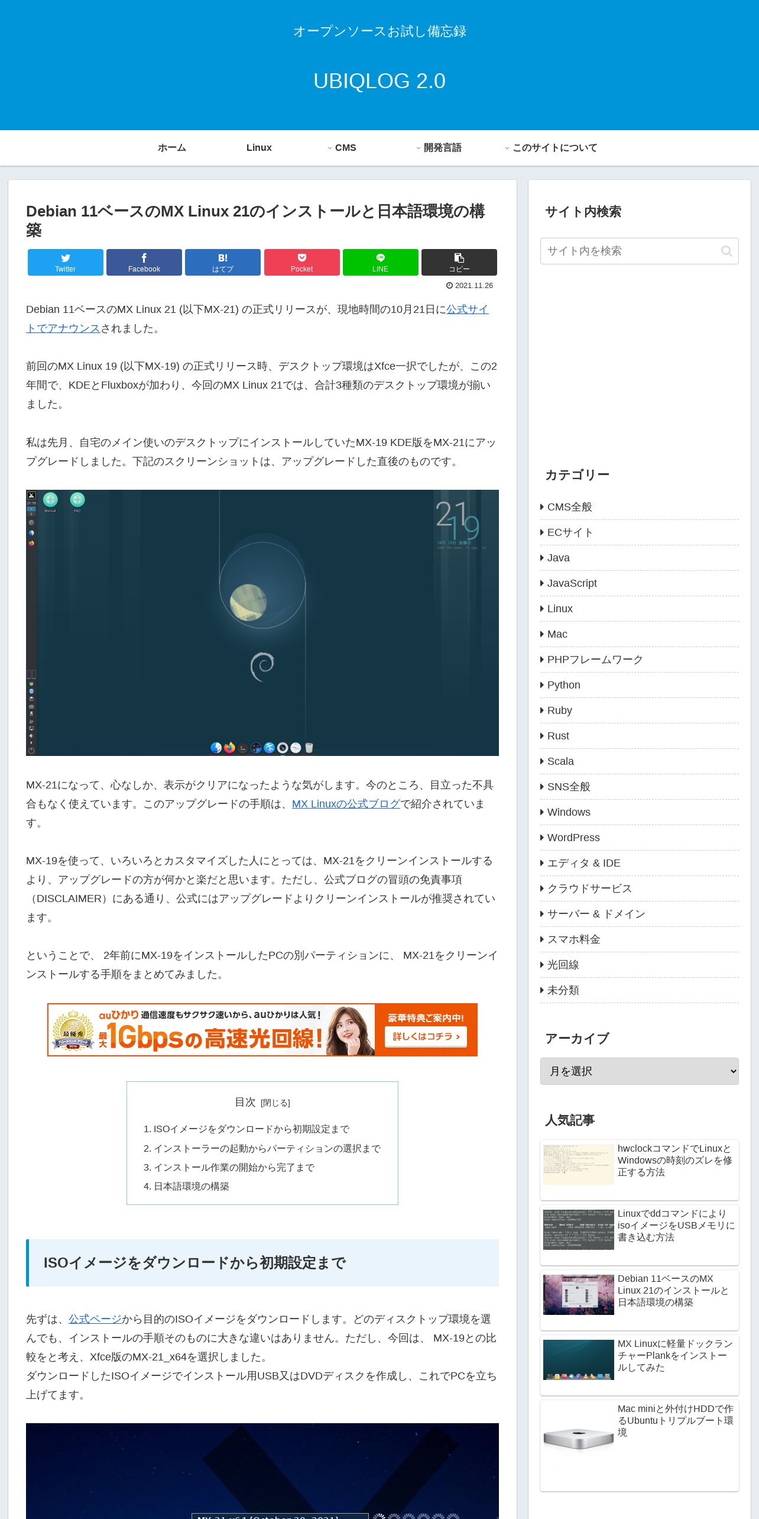Open the 公式ページ download link

[95, 1319]
